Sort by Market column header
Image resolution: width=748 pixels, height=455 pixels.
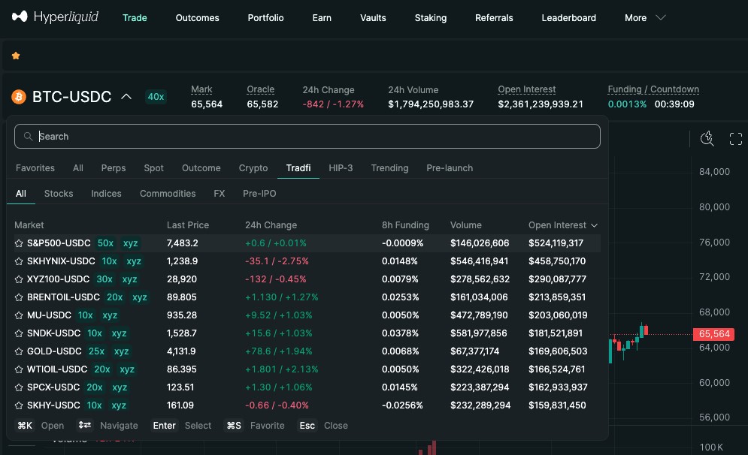pyautogui.click(x=29, y=225)
